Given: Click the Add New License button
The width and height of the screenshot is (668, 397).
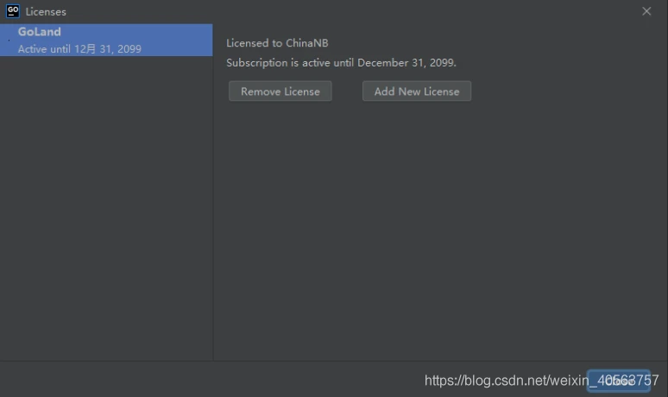Looking at the screenshot, I should 417,91.
